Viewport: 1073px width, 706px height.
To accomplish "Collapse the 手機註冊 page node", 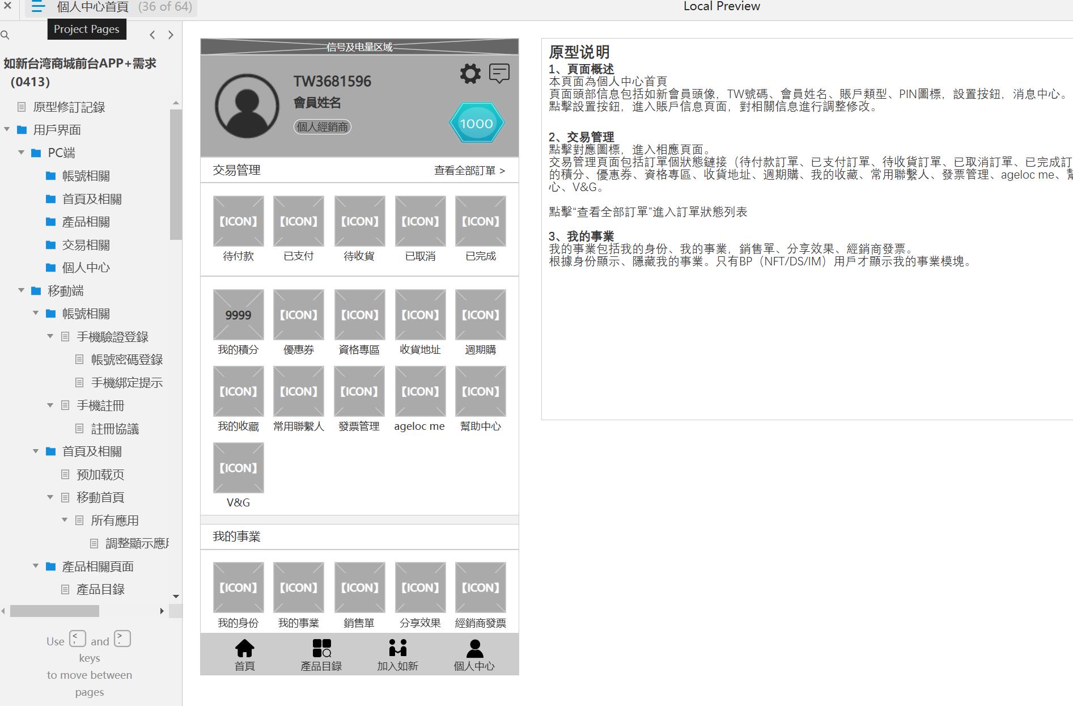I will [x=50, y=405].
